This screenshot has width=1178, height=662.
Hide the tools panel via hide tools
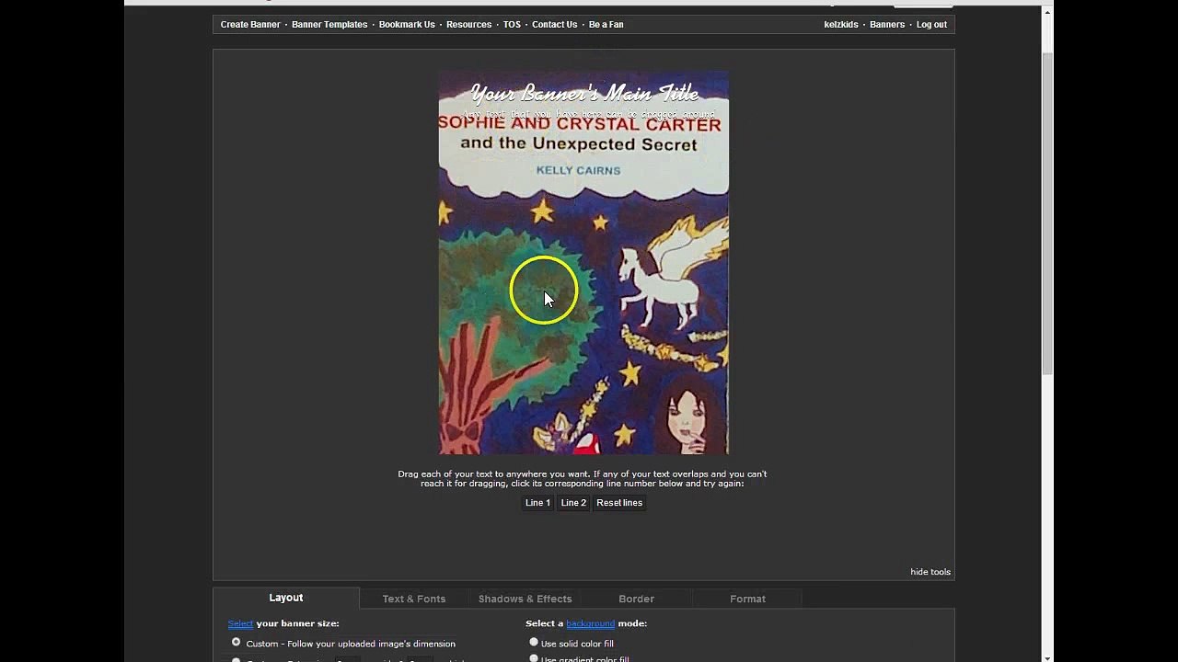[930, 572]
